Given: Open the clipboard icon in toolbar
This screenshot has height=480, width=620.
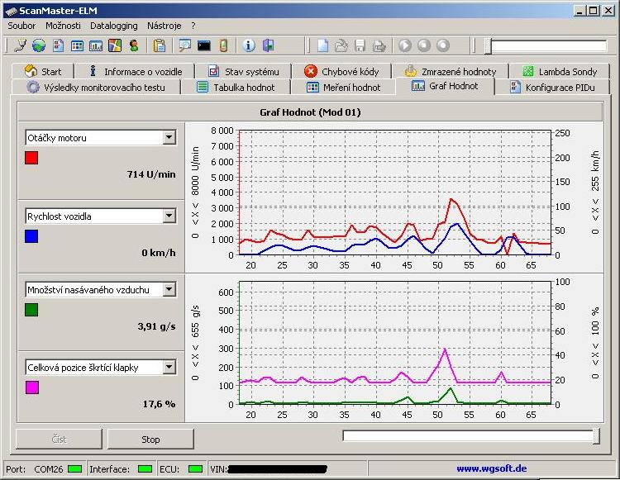Looking at the screenshot, I should click(x=160, y=45).
